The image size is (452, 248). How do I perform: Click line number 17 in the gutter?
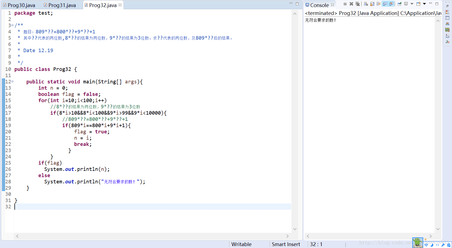click(8, 113)
